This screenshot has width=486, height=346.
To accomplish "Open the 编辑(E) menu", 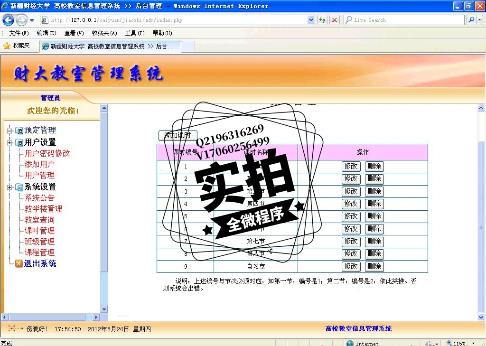I will (x=46, y=33).
